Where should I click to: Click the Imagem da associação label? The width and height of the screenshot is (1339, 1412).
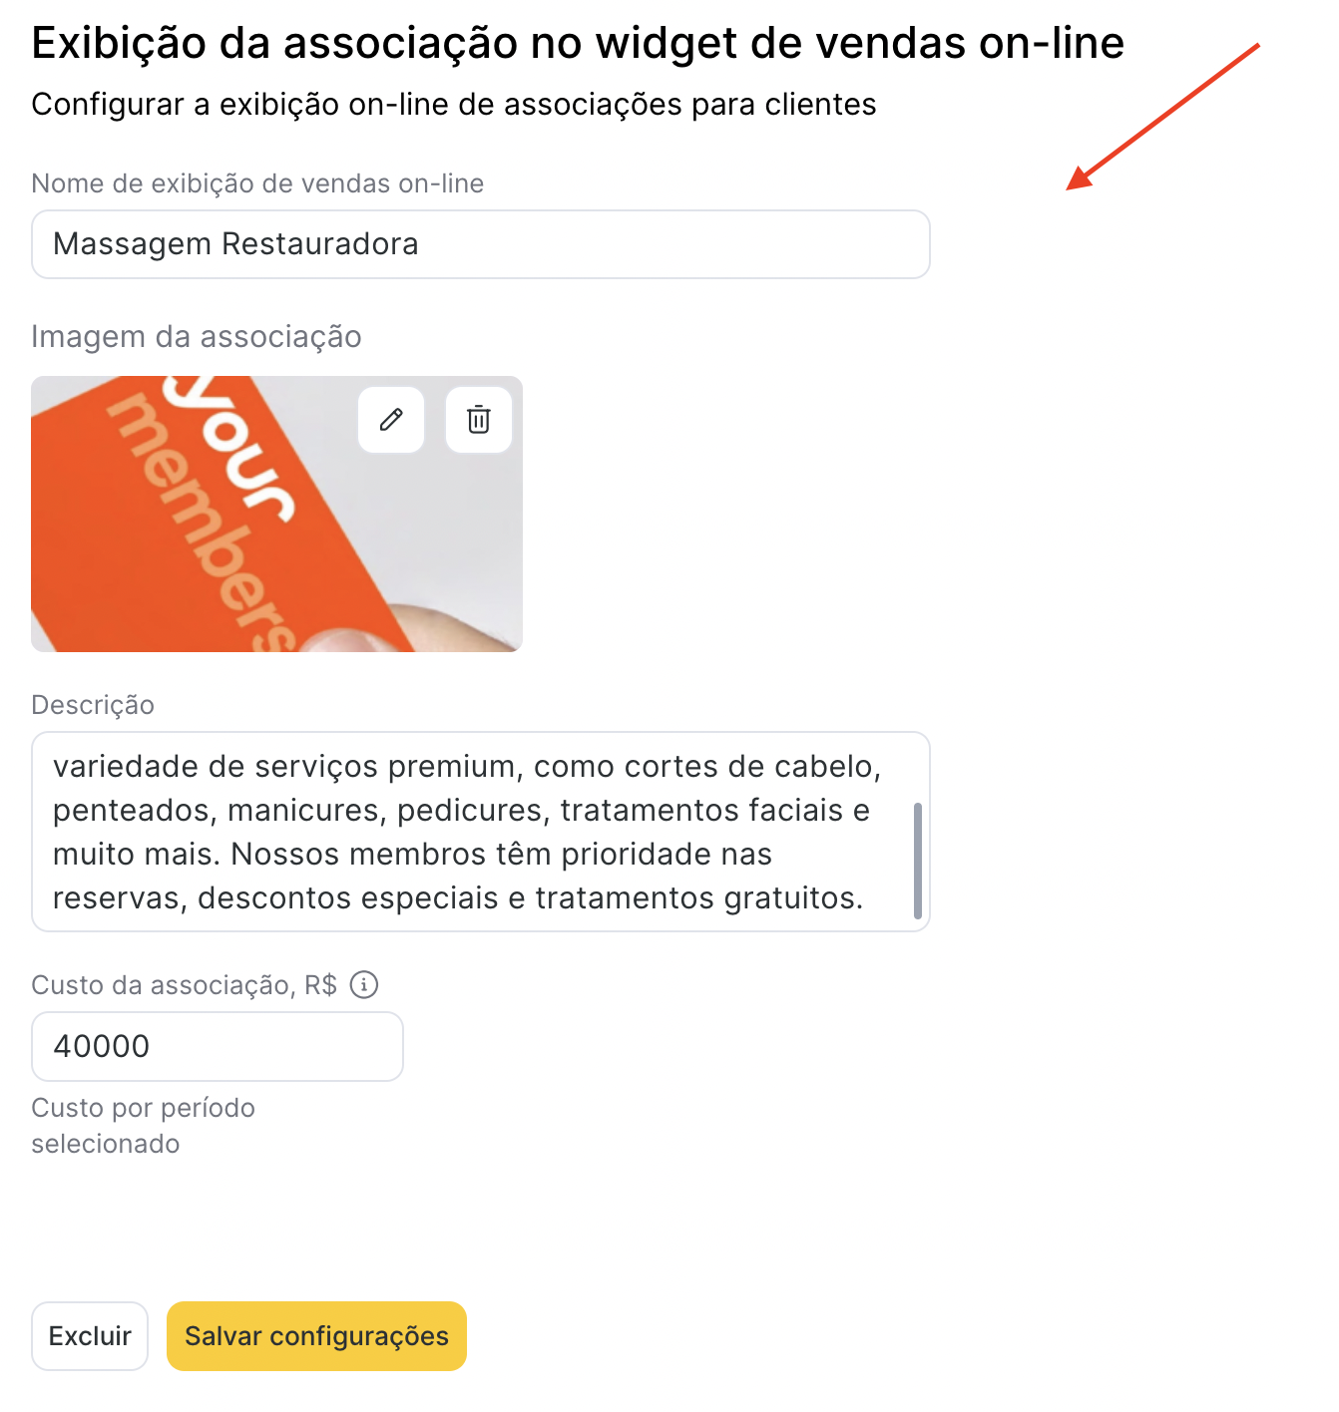pyautogui.click(x=197, y=337)
